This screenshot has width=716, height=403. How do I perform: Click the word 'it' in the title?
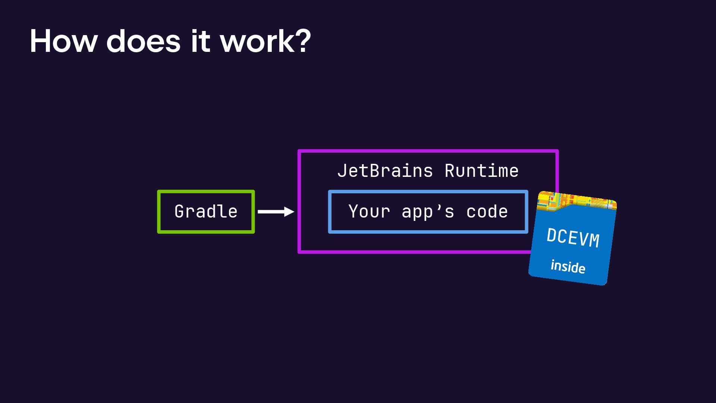(200, 41)
